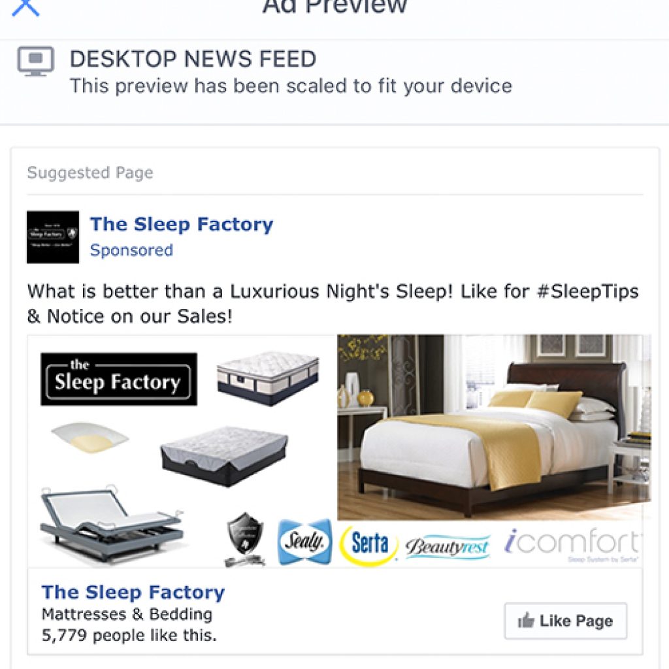Click the black shield emblem icon
This screenshot has width=669, height=669.
pyautogui.click(x=244, y=539)
